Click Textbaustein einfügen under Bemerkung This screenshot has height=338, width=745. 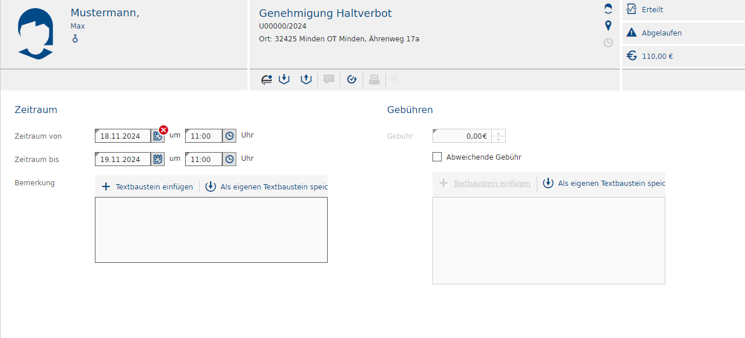[148, 187]
